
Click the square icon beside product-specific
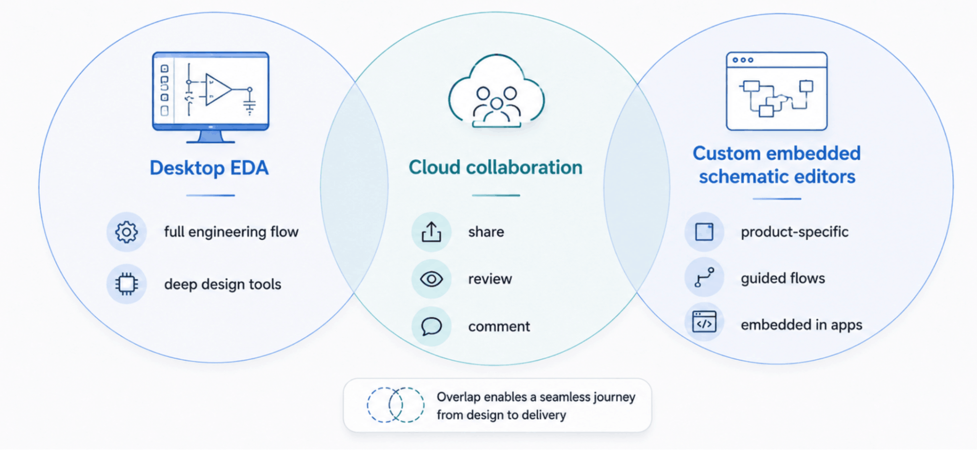click(704, 232)
